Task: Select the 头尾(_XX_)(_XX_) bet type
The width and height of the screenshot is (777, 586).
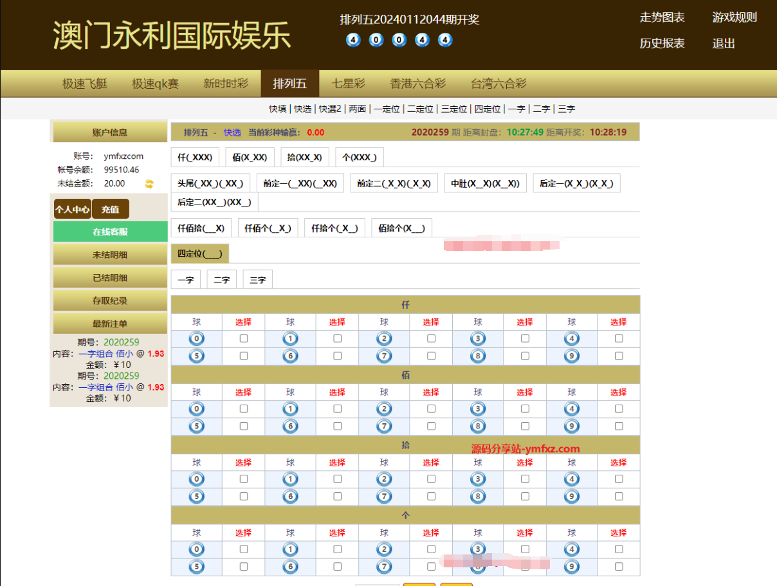Action: click(x=210, y=183)
